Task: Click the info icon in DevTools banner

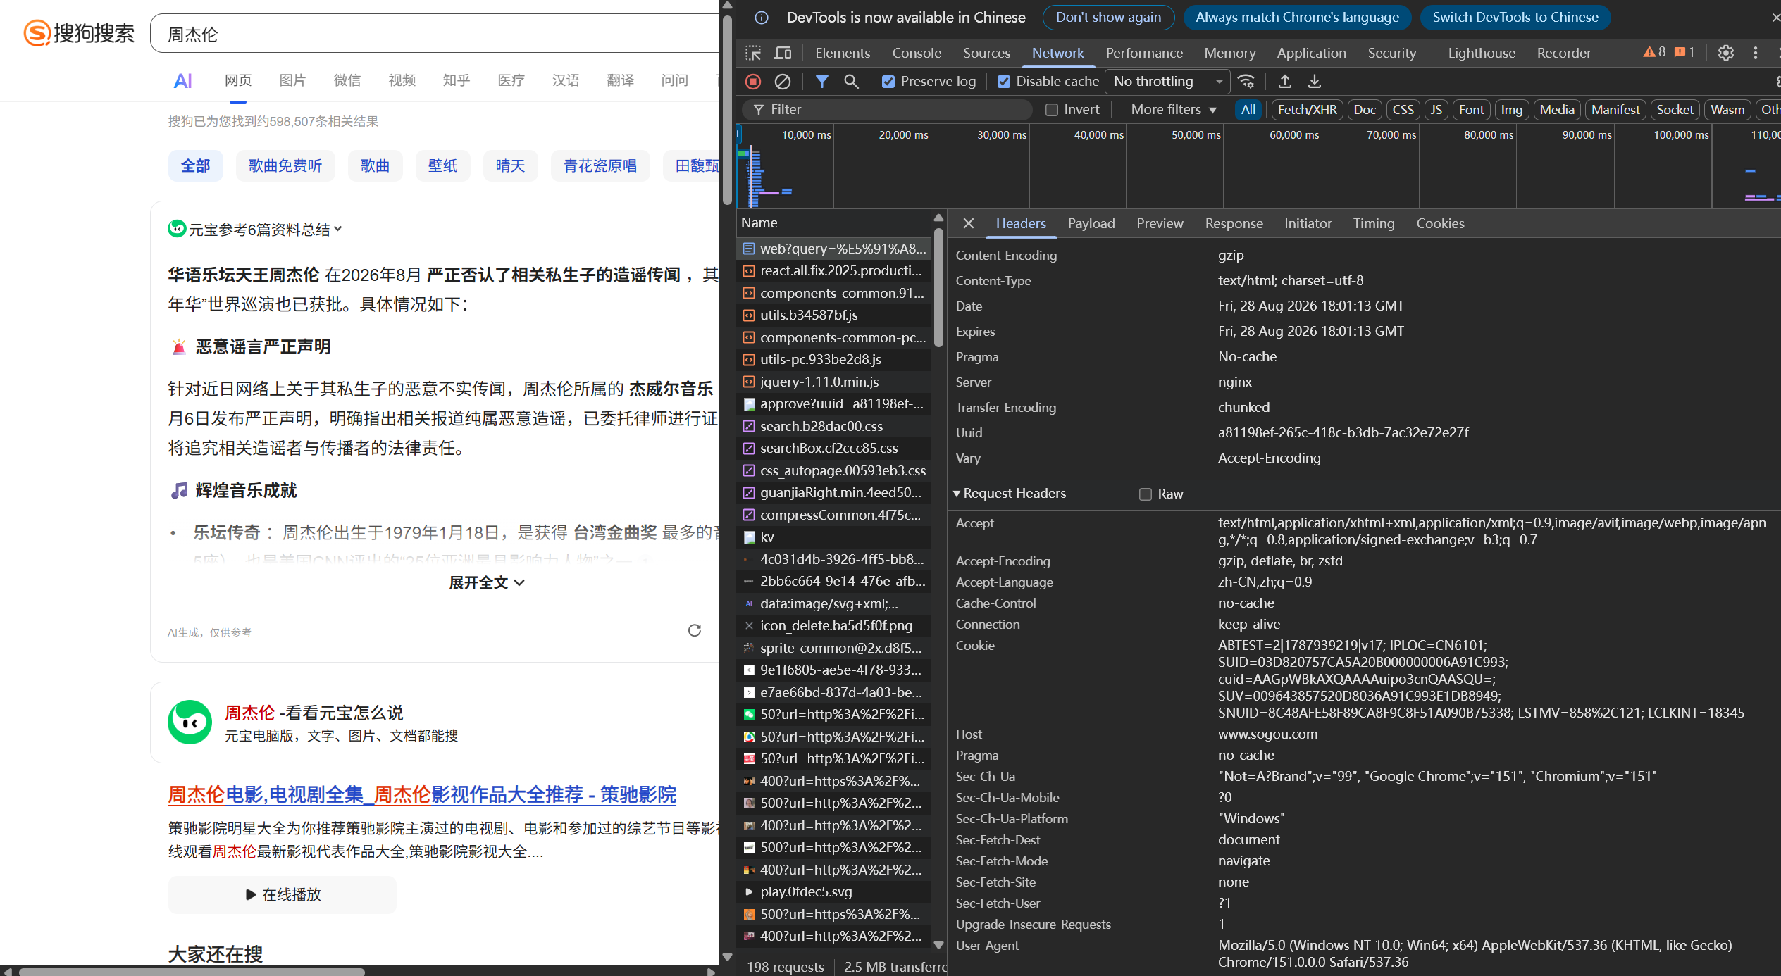Action: click(x=762, y=18)
